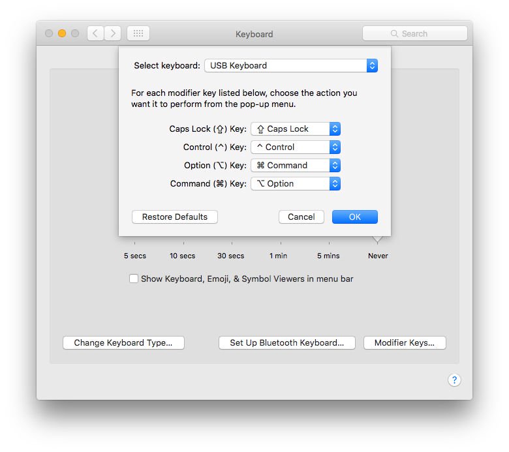Viewport: 509px width, 452px height.
Task: Open the Control Key action menu
Action: click(x=296, y=147)
